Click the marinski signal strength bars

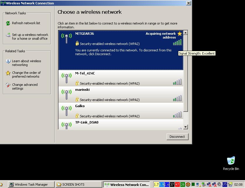click(x=177, y=98)
